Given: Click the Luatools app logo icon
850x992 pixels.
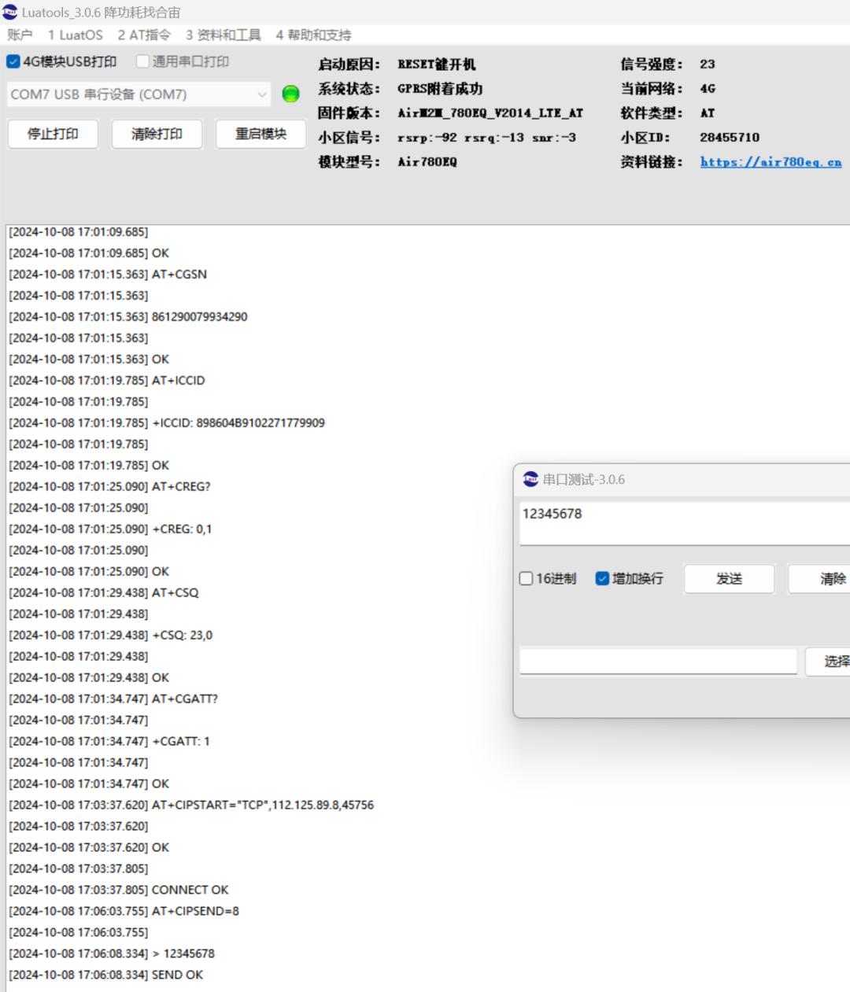Looking at the screenshot, I should tap(9, 12).
